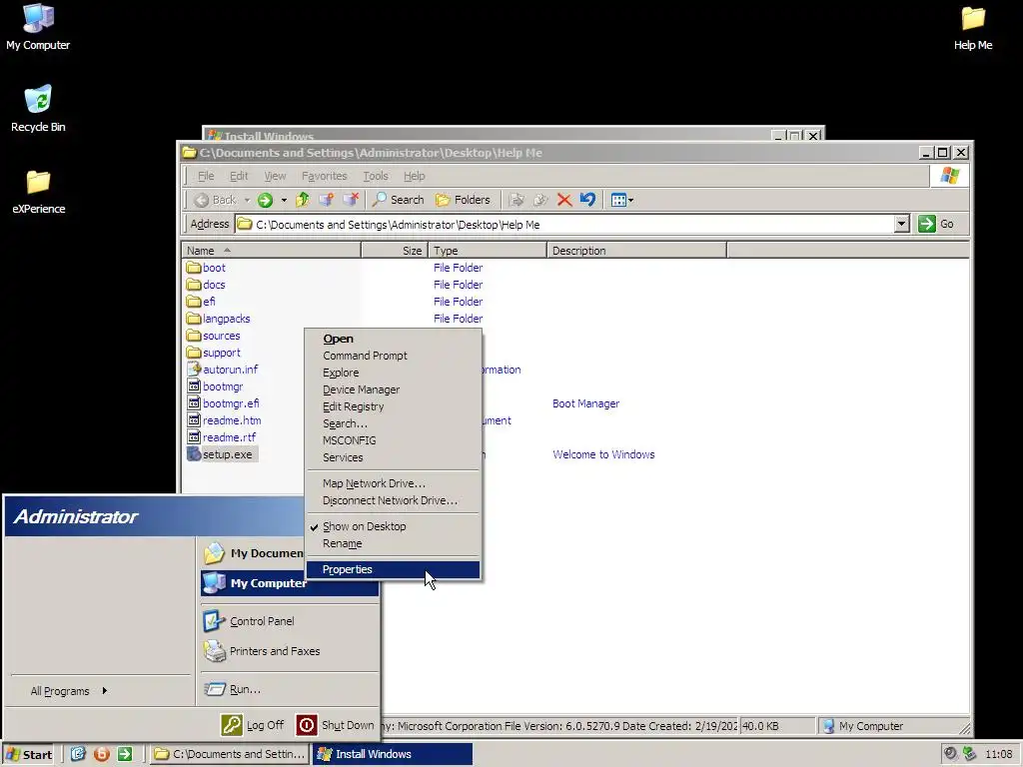Select the setup.exe file
Viewport: 1023px width, 767px height.
point(222,454)
